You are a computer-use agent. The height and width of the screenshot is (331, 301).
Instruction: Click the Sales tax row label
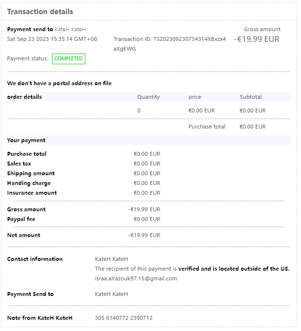[19, 164]
